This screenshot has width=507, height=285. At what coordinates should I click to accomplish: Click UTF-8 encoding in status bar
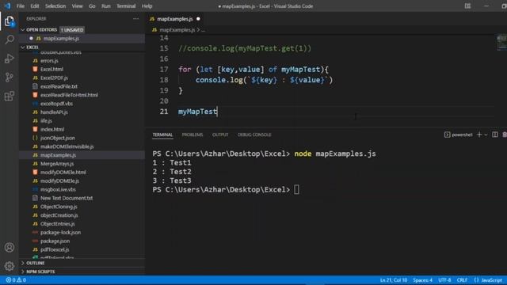[444, 280]
